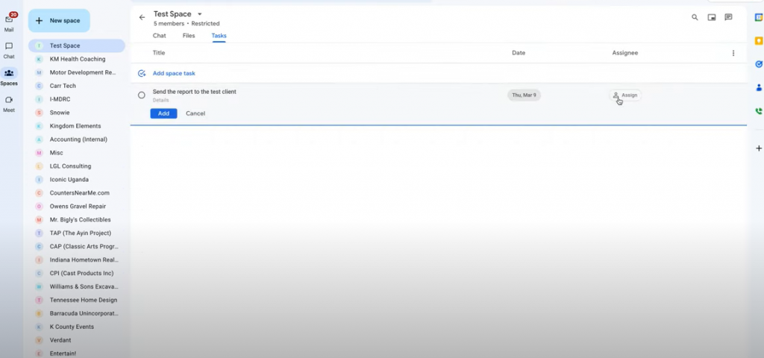Screen dimensions: 764x358
Task: Open the Meet section icon
Action: 9,102
